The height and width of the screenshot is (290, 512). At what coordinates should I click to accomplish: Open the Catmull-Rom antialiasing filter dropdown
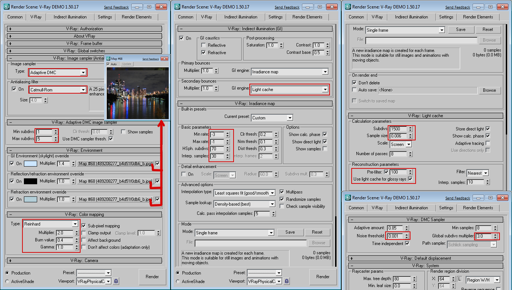click(83, 90)
